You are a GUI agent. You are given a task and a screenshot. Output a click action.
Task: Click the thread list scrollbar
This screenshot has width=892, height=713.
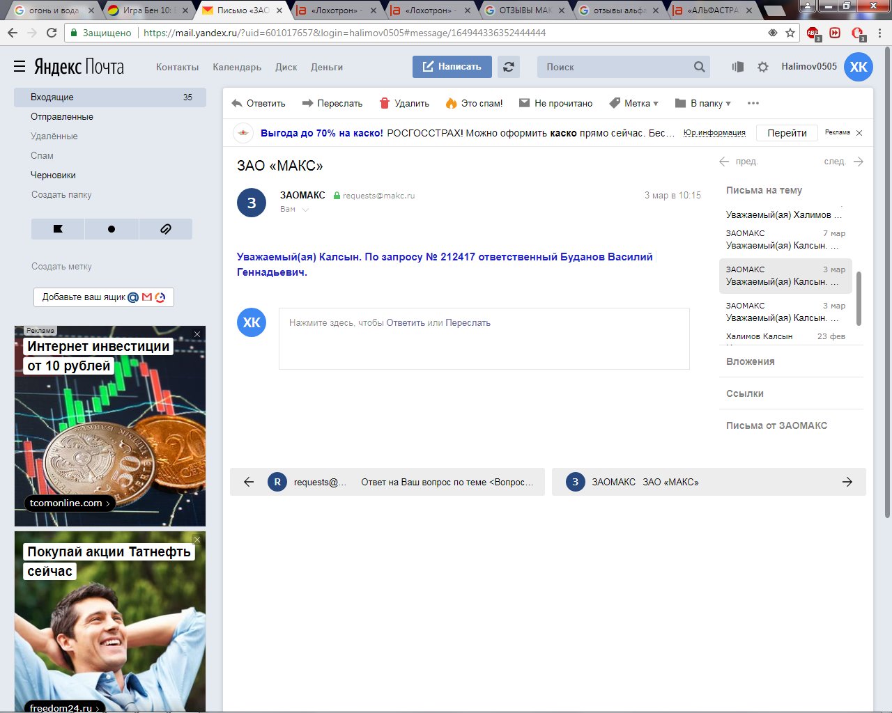(859, 299)
